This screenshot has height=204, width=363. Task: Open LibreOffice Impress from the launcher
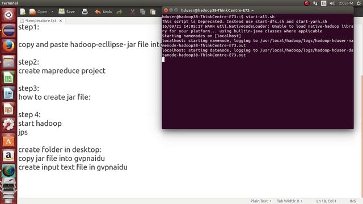pyautogui.click(x=9, y=109)
